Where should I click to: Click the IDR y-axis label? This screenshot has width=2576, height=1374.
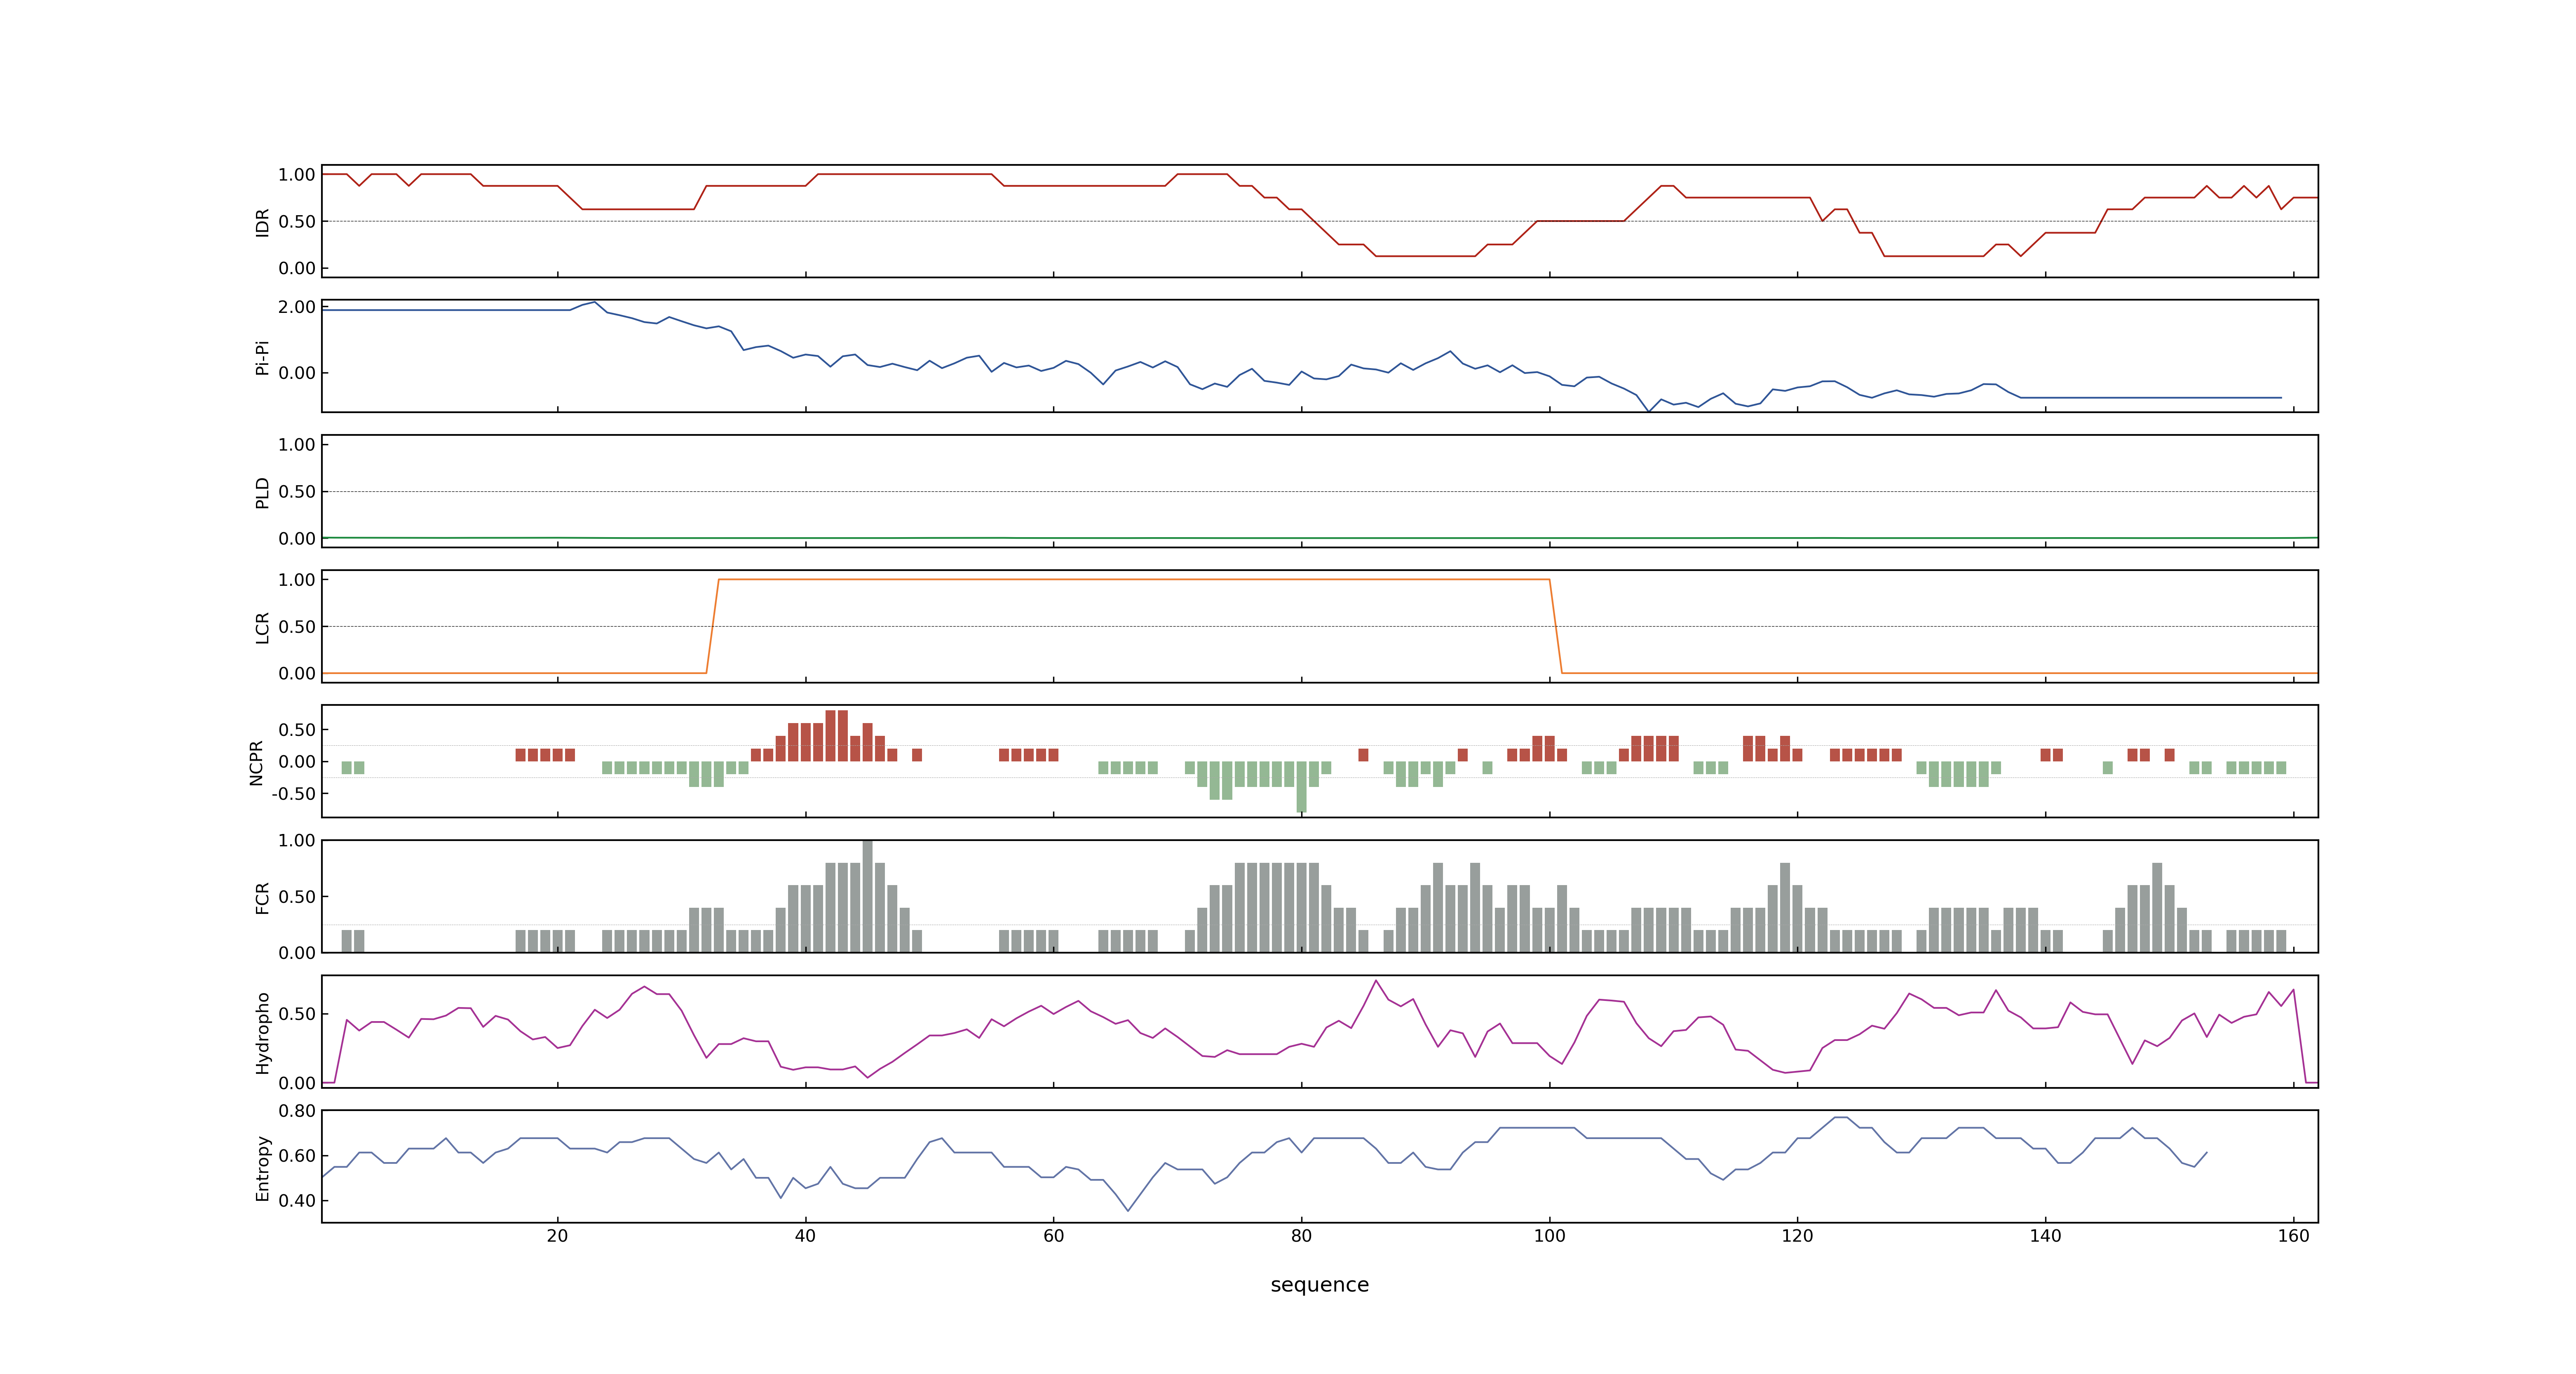click(263, 222)
